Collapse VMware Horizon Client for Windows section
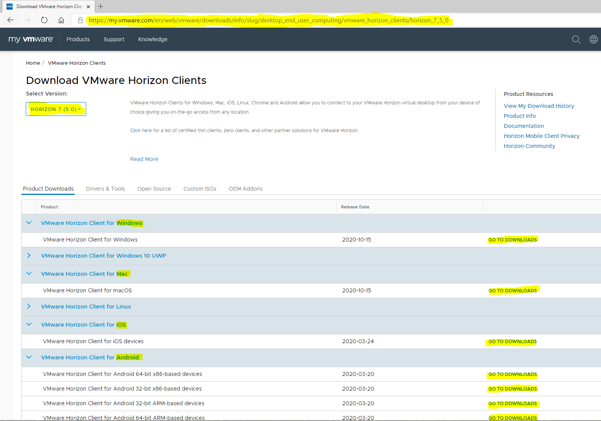601x421 pixels. pyautogui.click(x=29, y=223)
